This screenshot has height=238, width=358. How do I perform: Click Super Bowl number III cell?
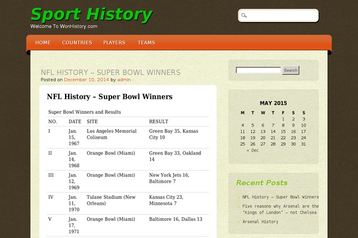tap(51, 175)
